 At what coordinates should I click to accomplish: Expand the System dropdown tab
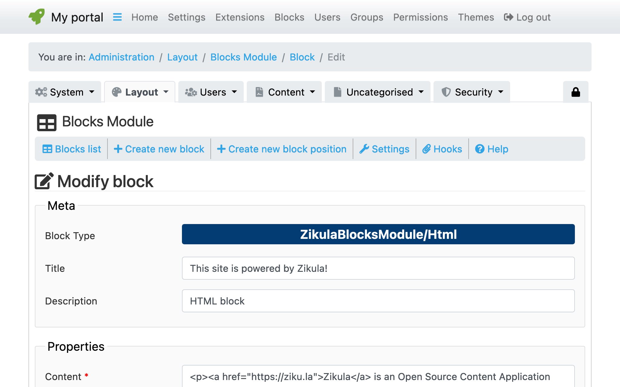click(x=65, y=92)
